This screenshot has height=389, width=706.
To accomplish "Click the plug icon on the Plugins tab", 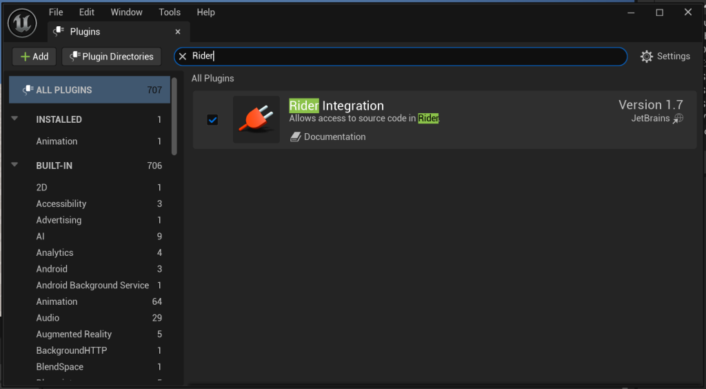I will click(x=59, y=31).
